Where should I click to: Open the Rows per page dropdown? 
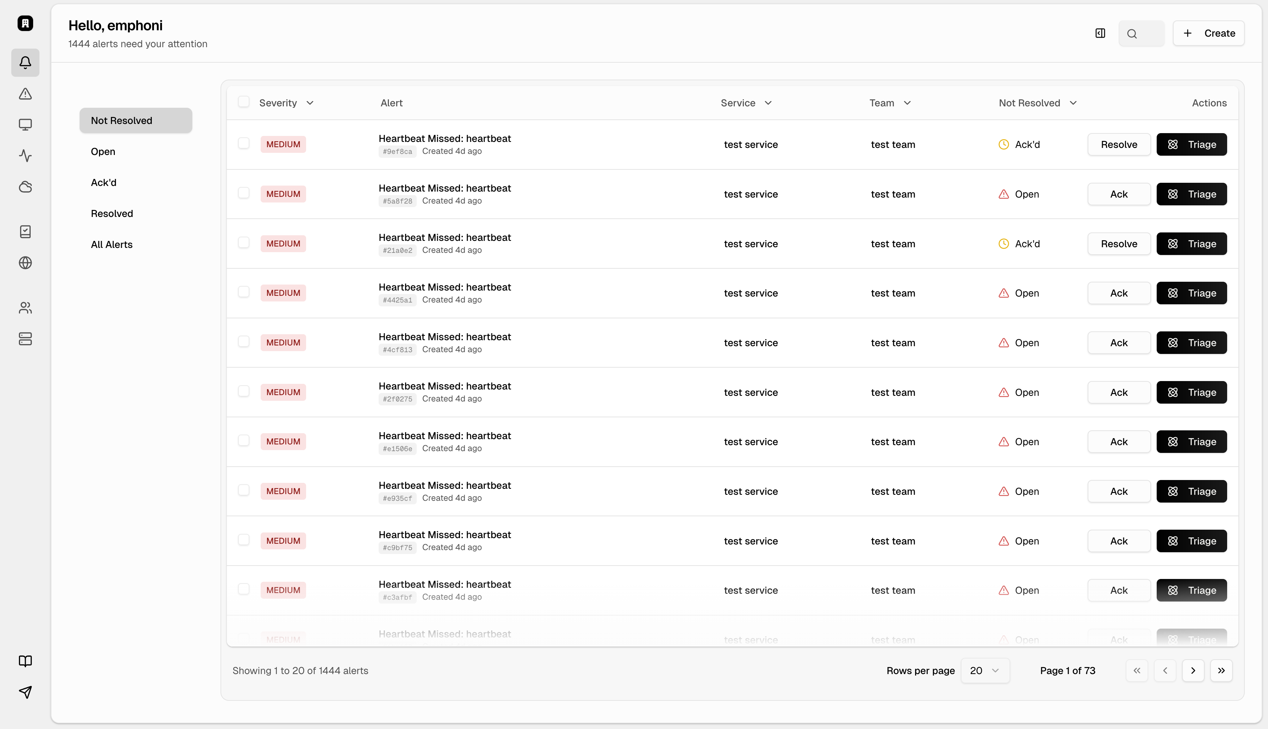985,671
